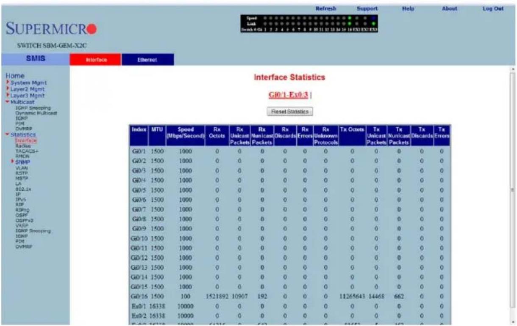Click the page scrollbar down arrow
The width and height of the screenshot is (517, 326).
pos(513,321)
